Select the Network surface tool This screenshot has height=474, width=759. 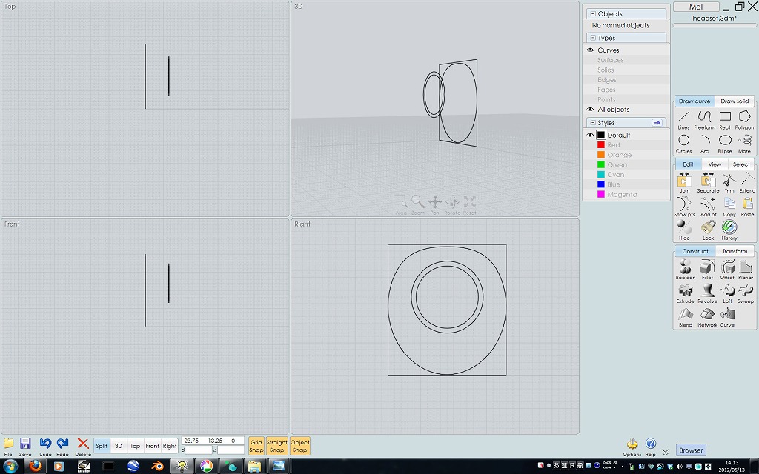click(707, 317)
